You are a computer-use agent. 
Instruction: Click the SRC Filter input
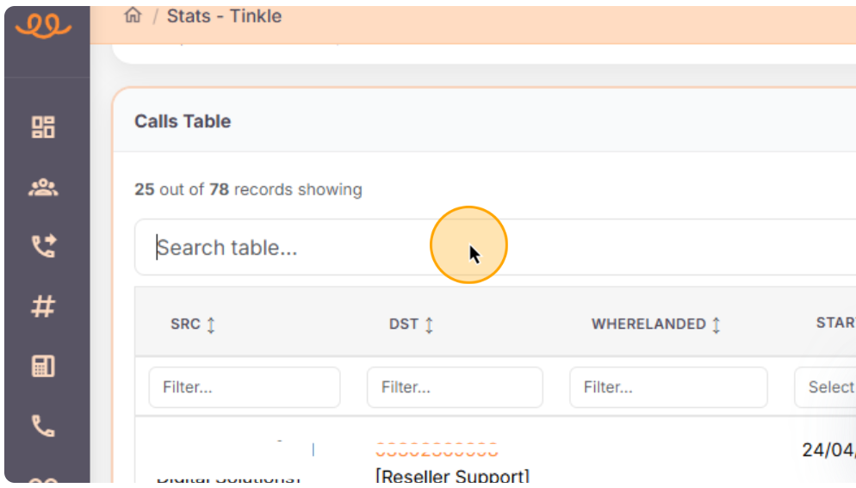coord(245,387)
